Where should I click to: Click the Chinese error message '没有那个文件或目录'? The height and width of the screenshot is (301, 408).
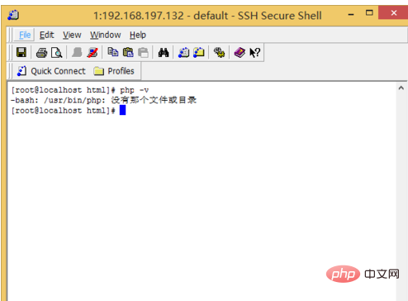coord(154,100)
